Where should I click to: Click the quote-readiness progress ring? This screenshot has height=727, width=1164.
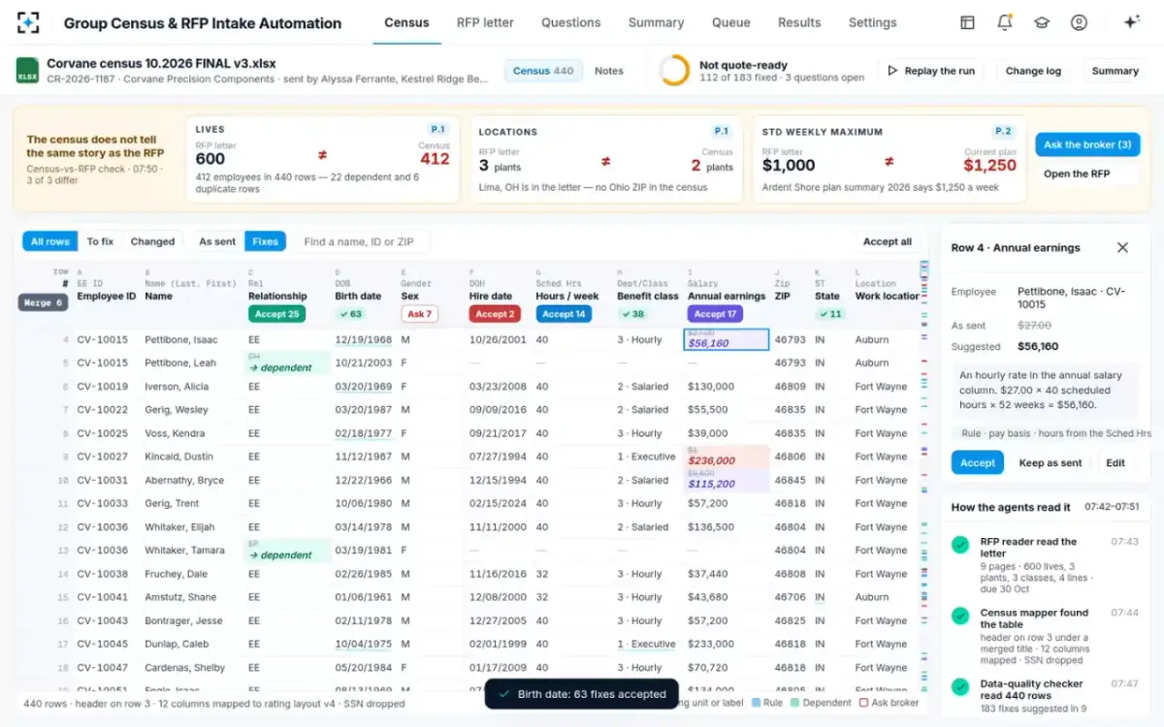click(x=674, y=71)
